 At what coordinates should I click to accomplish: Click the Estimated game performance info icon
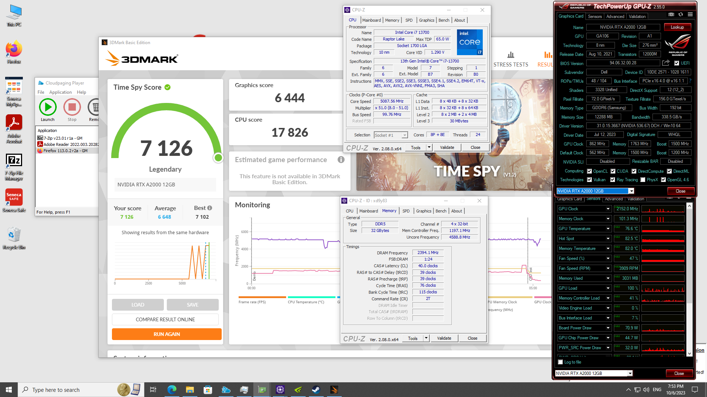[341, 160]
